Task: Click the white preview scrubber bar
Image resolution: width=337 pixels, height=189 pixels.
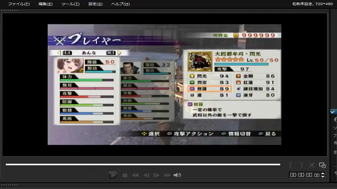Action: coord(143,164)
